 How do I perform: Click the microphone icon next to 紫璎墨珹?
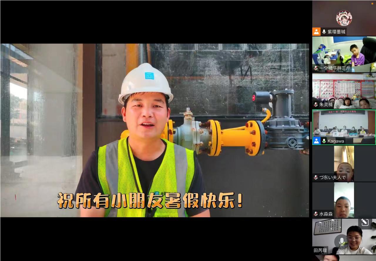[x=324, y=32]
